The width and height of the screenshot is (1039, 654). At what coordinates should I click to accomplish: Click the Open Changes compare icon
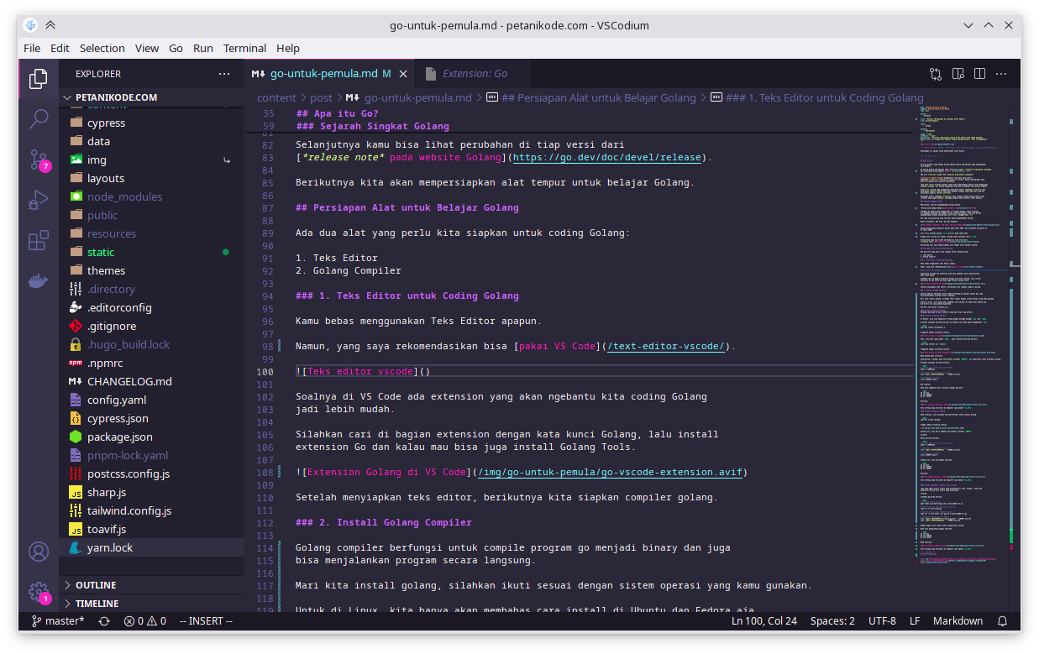click(x=936, y=74)
